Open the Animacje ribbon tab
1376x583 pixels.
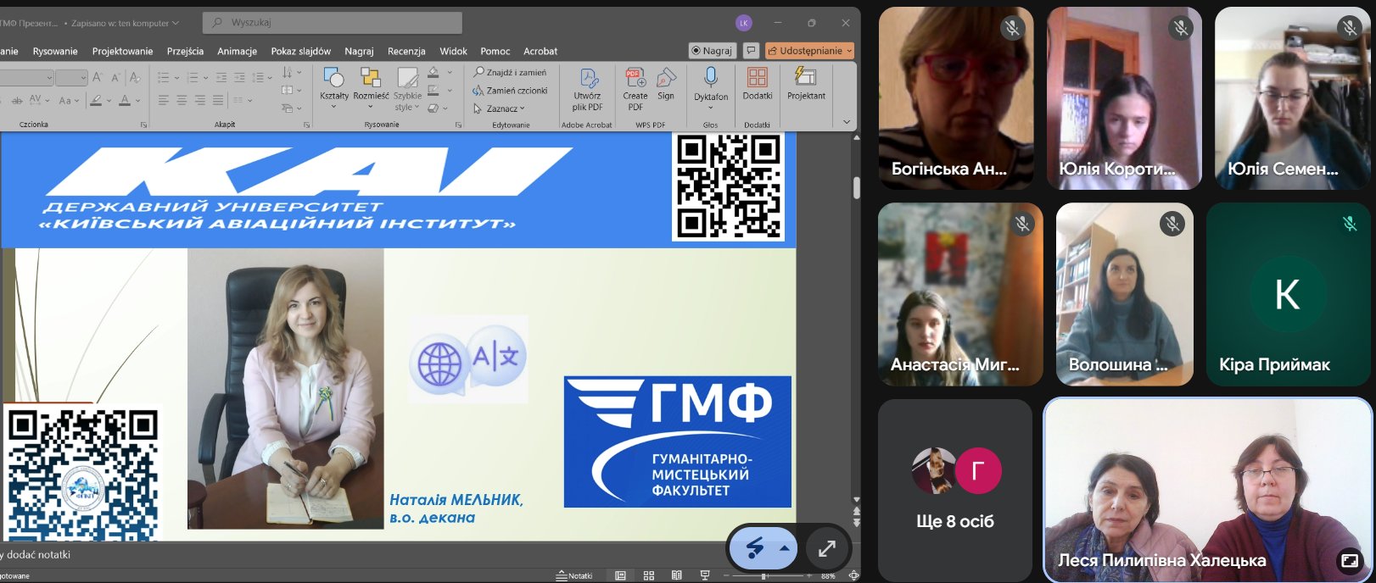(237, 51)
